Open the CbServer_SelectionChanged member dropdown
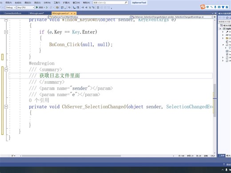 [172, 17]
